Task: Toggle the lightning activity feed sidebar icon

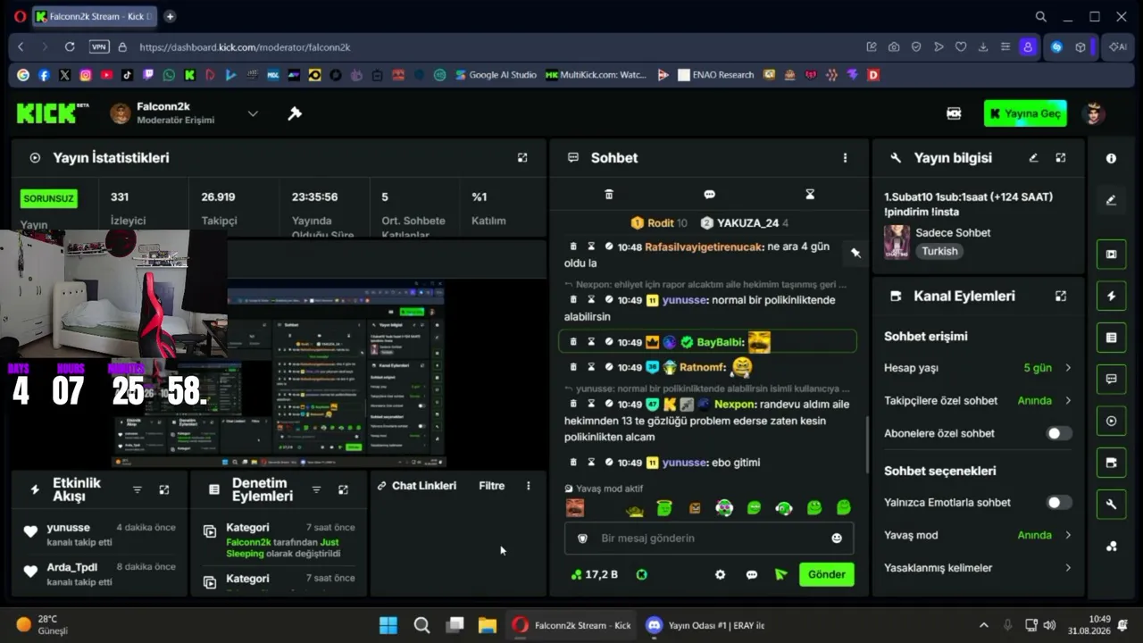Action: point(1111,296)
